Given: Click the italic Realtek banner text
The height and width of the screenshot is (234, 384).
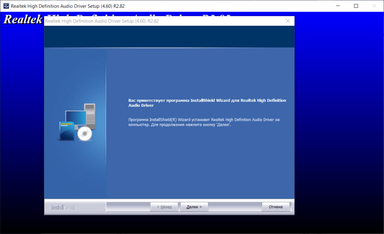Looking at the screenshot, I should 22,19.
